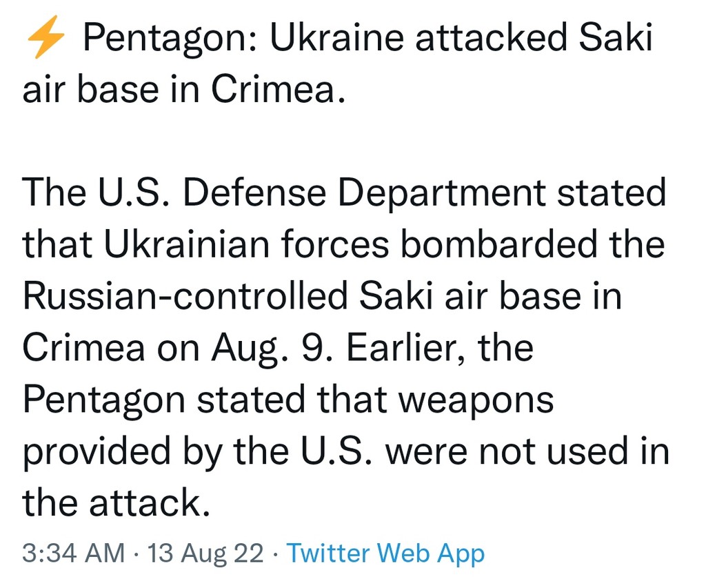Click the 13 Aug 22 date

205,553
